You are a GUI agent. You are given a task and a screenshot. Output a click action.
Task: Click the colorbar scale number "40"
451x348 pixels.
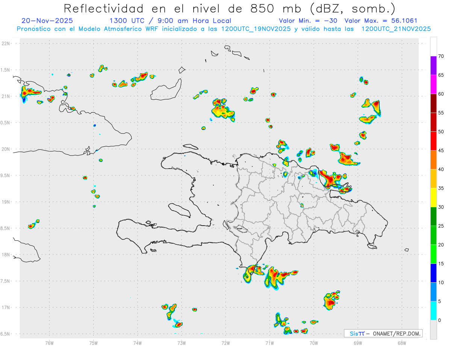(441, 169)
